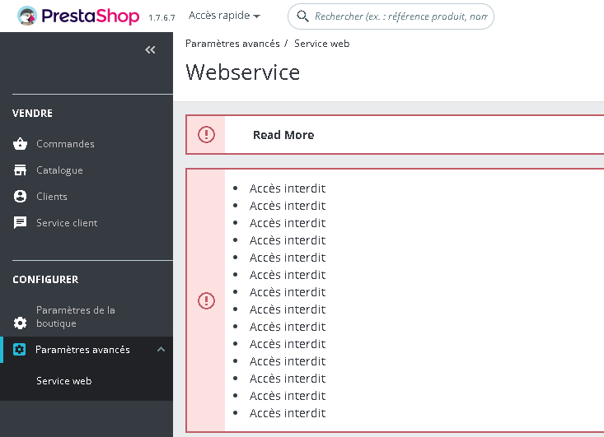Image resolution: width=604 pixels, height=437 pixels.
Task: Click the Catalogue store icon
Action: 20,170
